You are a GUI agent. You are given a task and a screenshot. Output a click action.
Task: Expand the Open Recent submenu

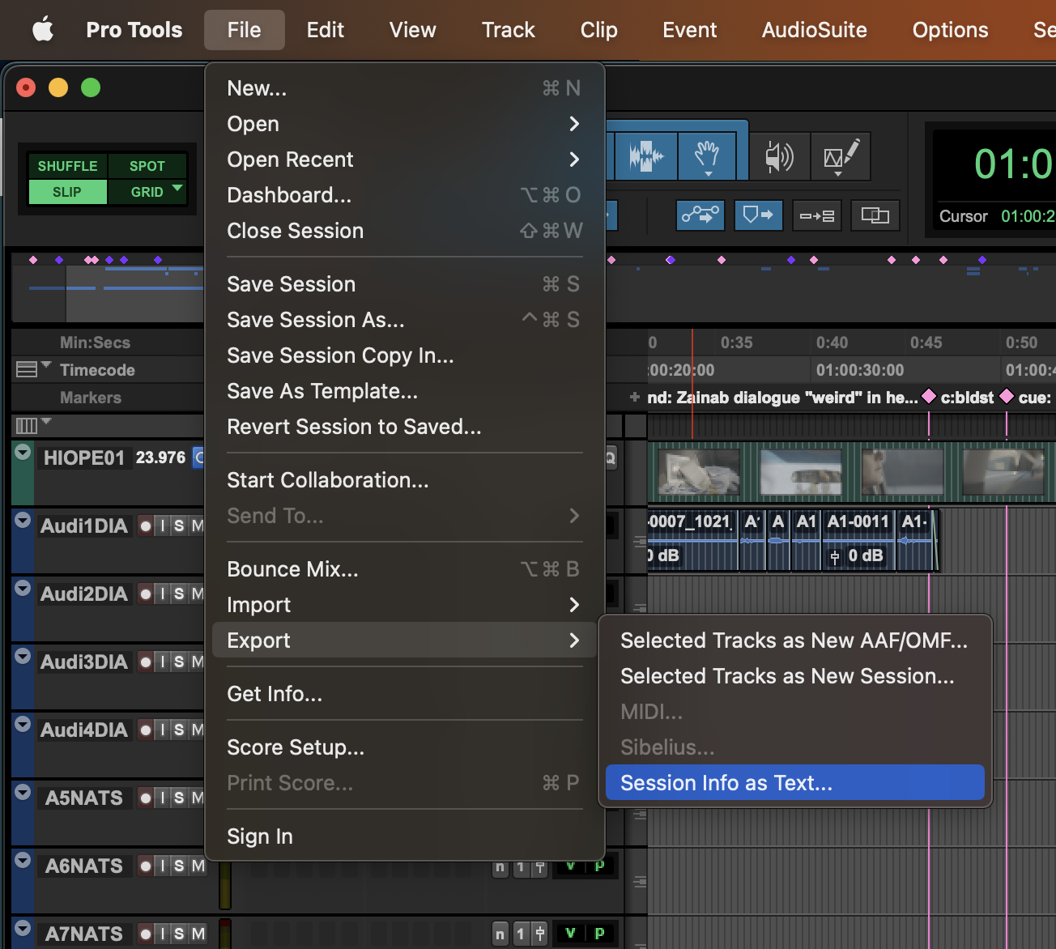click(574, 160)
